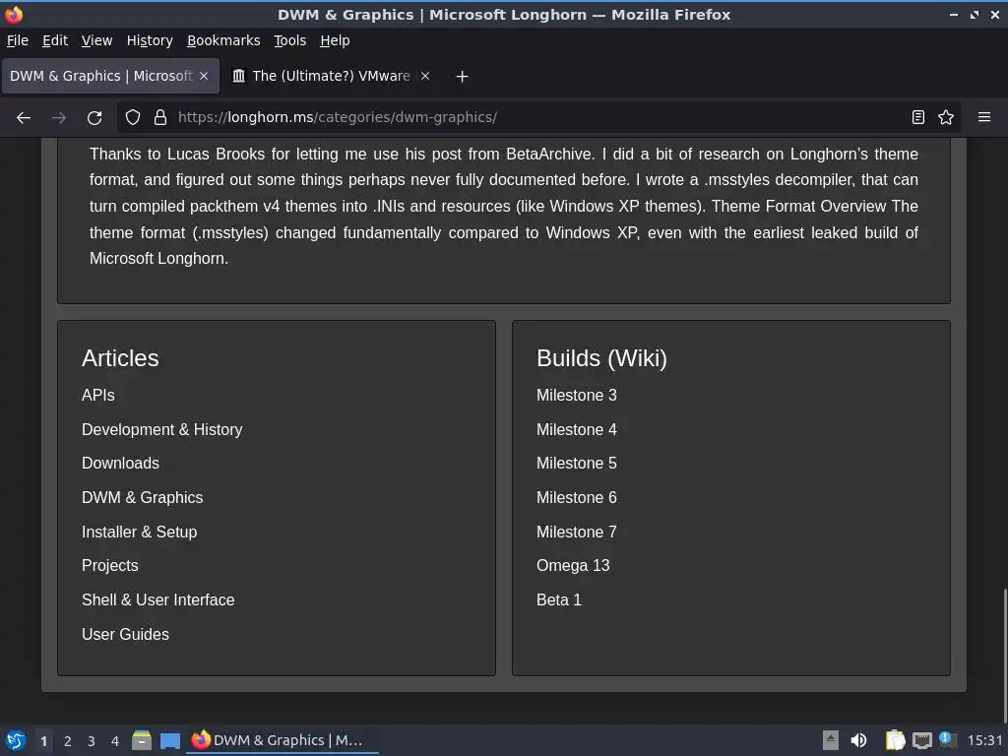Go back to the previous page
Image resolution: width=1008 pixels, height=756 pixels.
pos(24,118)
